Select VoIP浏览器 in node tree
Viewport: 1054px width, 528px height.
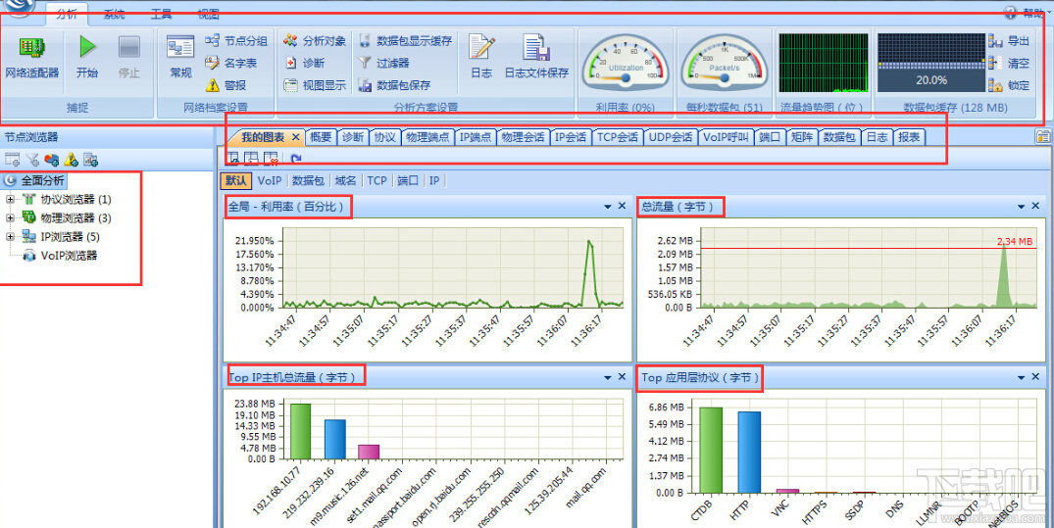69,256
